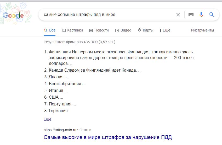Clear the search query with X icon
This screenshot has width=222, height=145.
tap(178, 15)
